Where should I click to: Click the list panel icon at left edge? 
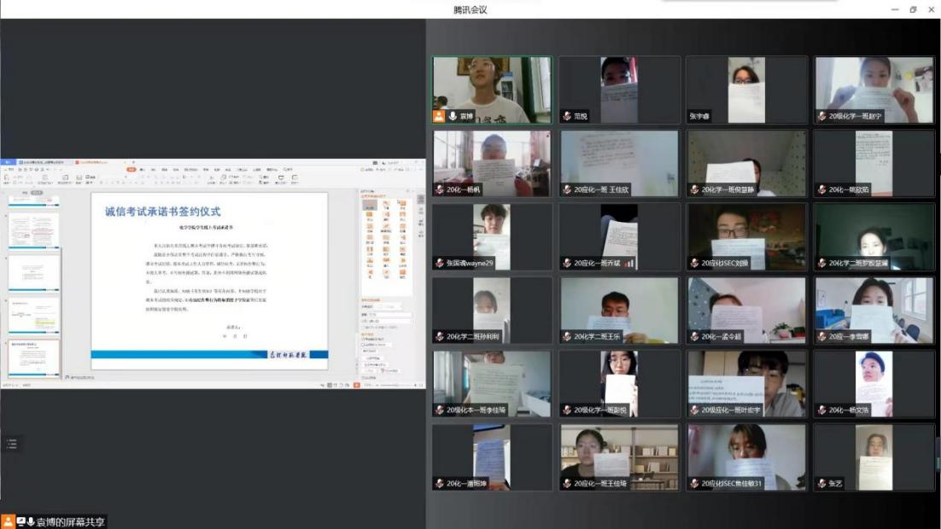point(11,444)
